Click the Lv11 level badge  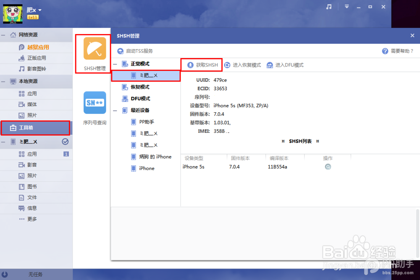pos(33,17)
